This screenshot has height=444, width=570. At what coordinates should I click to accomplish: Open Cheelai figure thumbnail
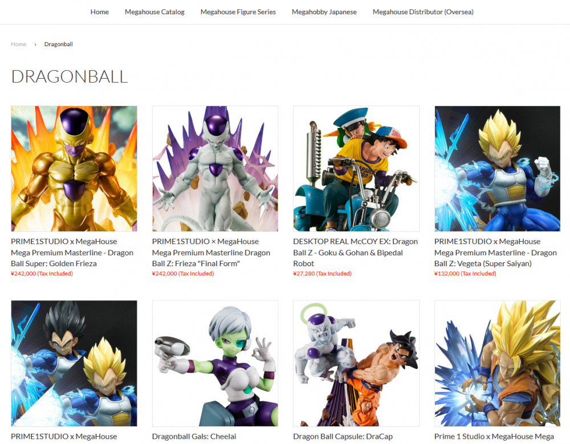(215, 363)
